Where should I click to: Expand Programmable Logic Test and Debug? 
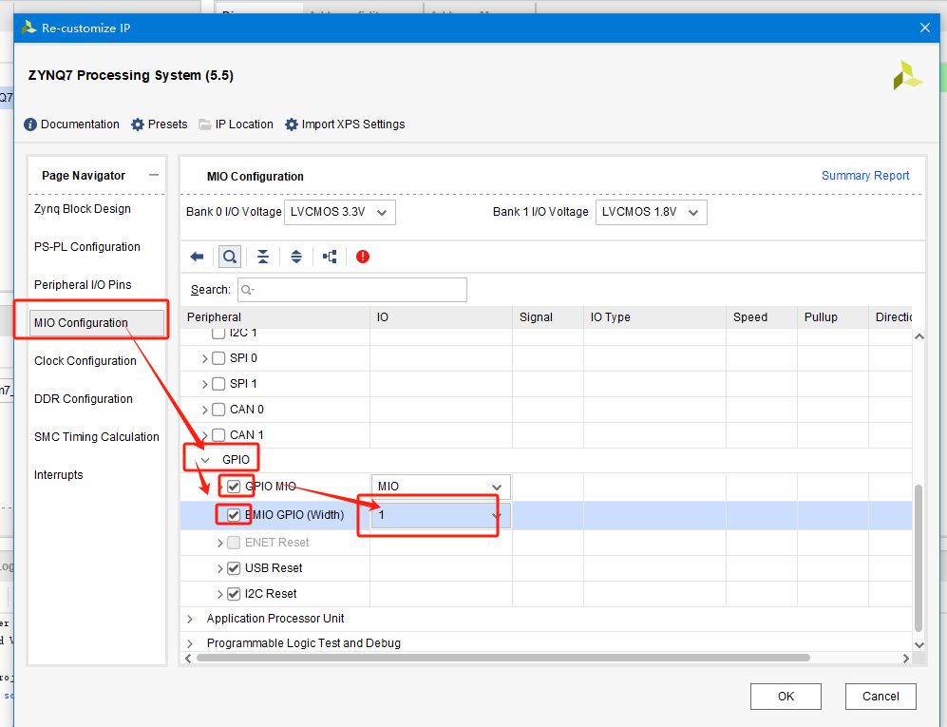point(190,643)
